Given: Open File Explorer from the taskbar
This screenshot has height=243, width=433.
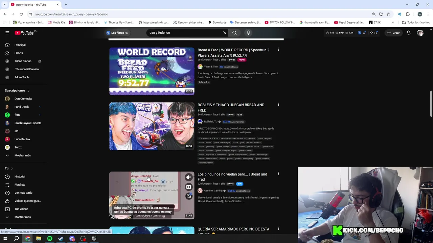Looking at the screenshot, I should point(39,239).
